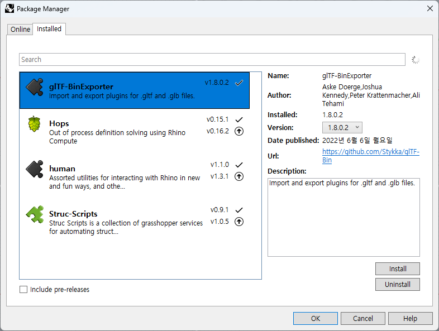The width and height of the screenshot is (439, 331).
Task: Confirm with the OK button
Action: [x=316, y=318]
